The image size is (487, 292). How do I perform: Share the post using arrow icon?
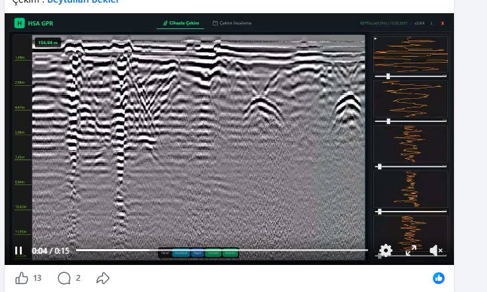(103, 278)
